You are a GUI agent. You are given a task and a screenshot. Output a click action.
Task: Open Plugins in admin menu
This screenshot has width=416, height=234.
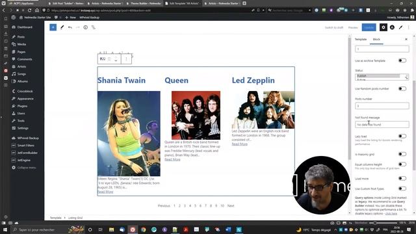pos(22,106)
